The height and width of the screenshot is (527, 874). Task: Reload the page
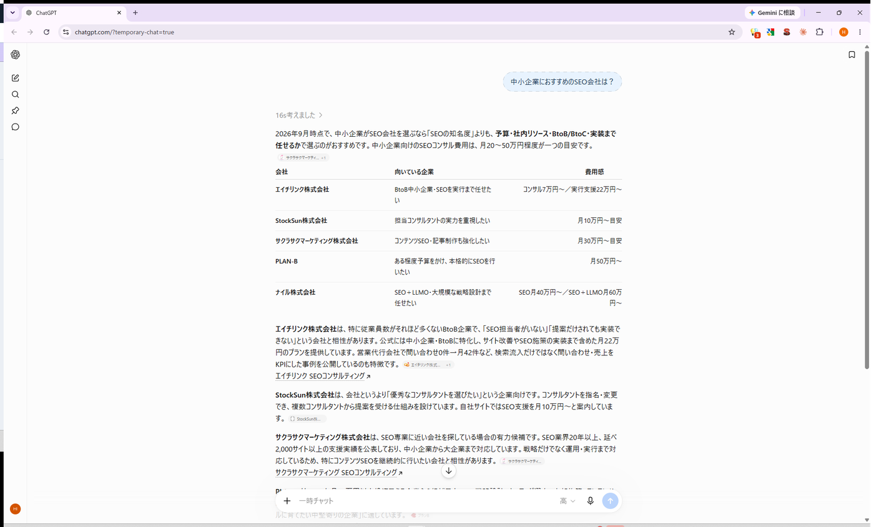(46, 32)
